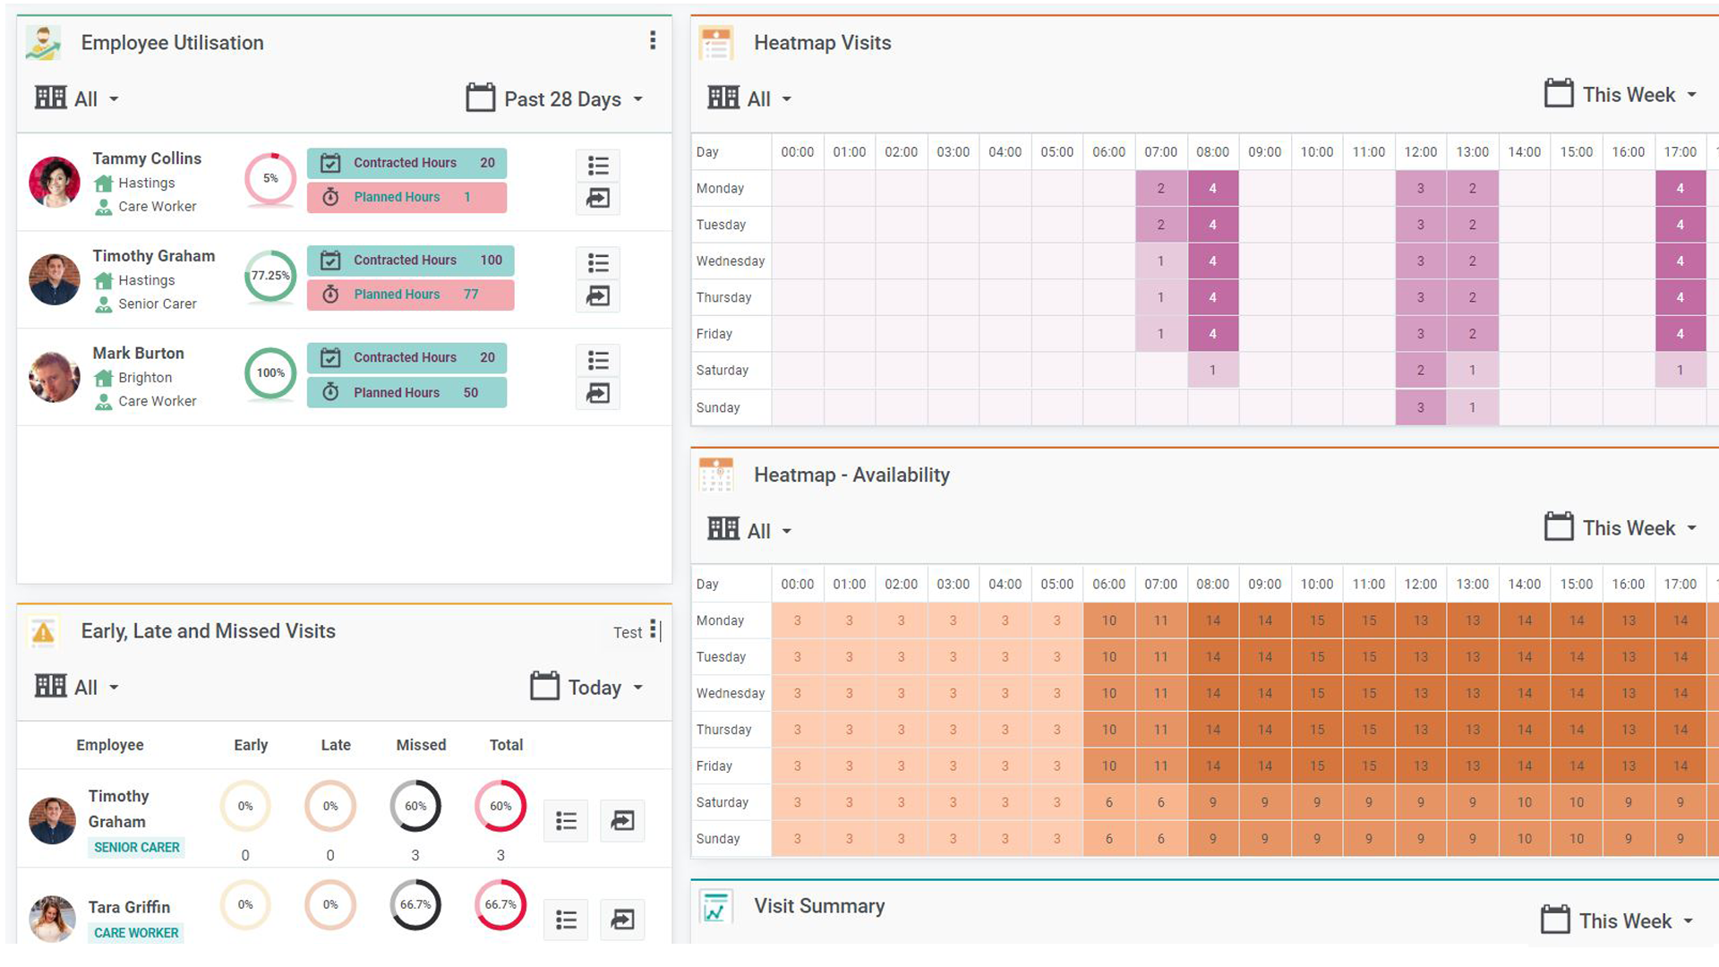Click the export arrow icon beside Tara Griffin
1719x967 pixels.
(x=622, y=919)
